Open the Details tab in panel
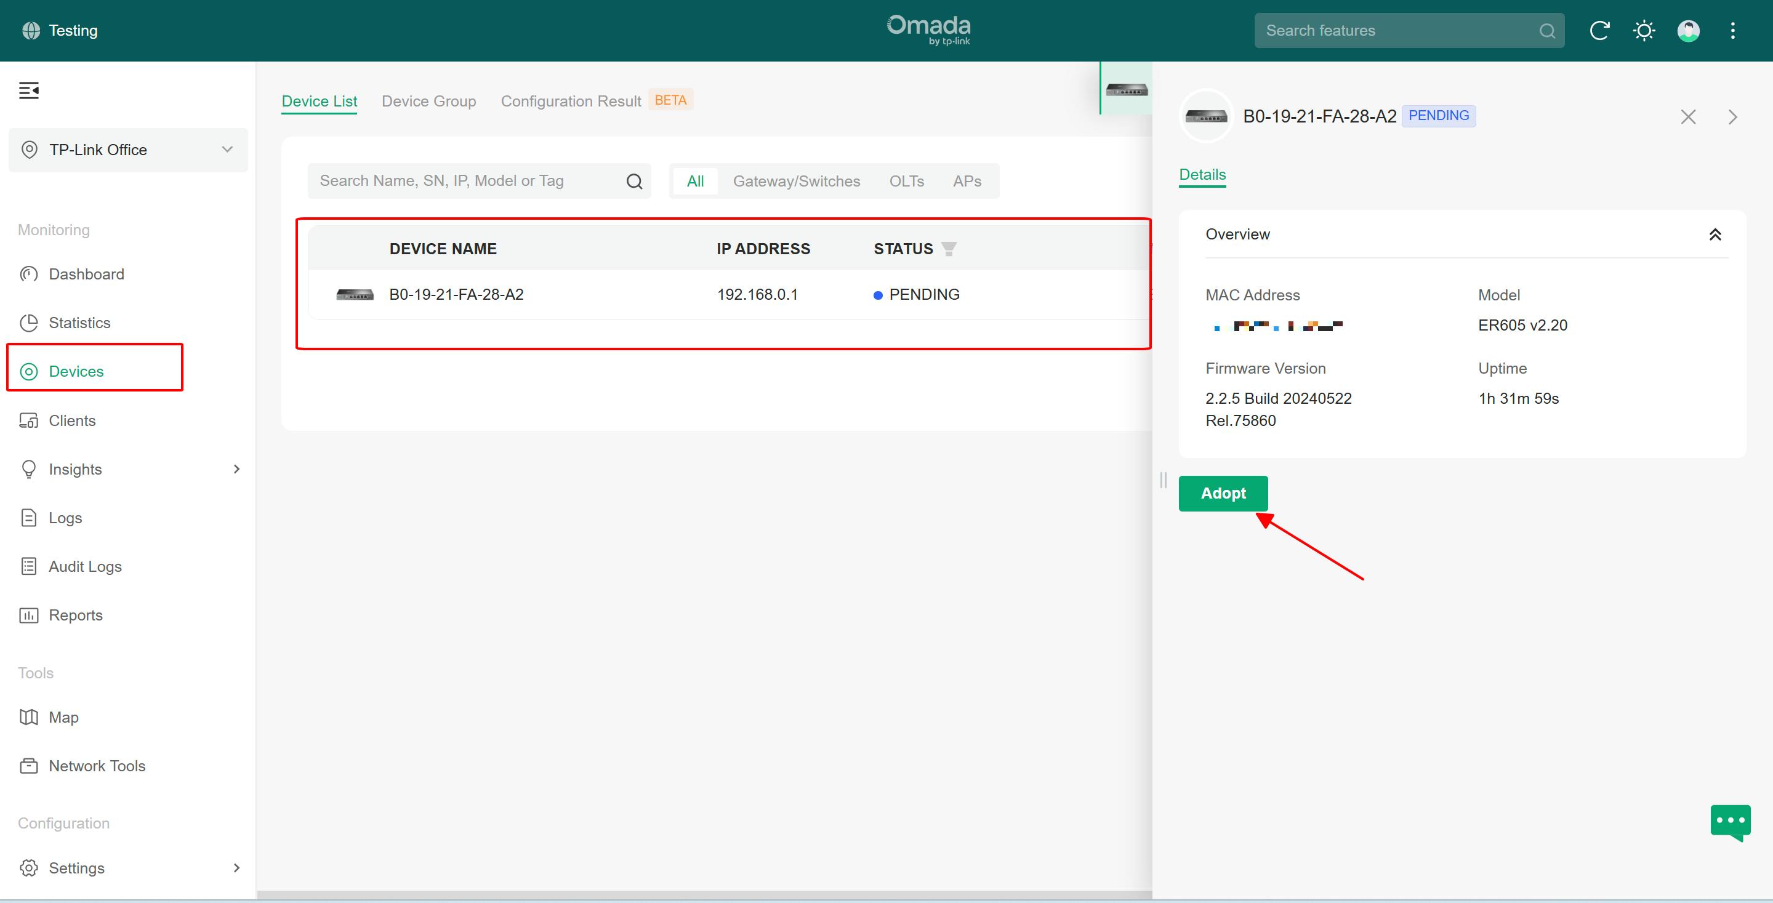Viewport: 1773px width, 903px height. point(1202,175)
